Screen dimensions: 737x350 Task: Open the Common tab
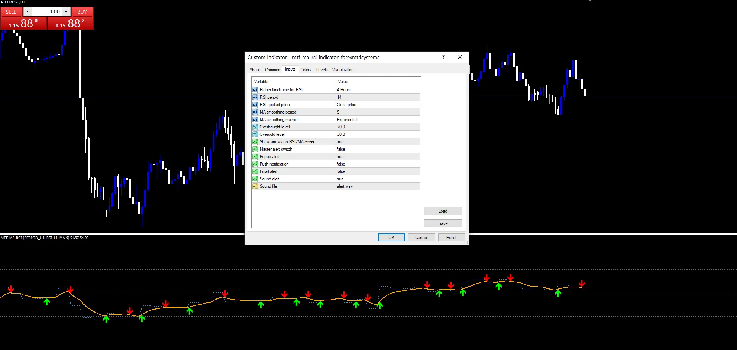(x=272, y=70)
